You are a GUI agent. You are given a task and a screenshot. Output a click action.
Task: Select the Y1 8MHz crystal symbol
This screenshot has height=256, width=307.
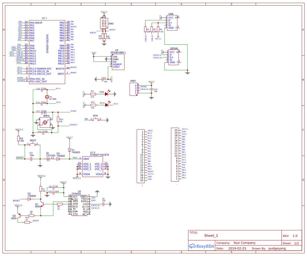pos(45,122)
